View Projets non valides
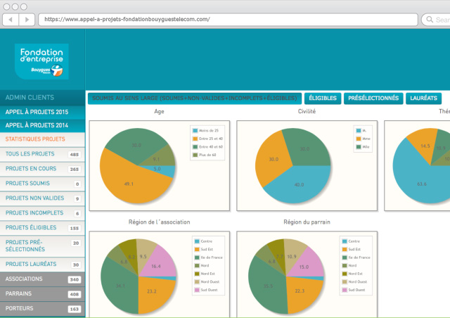 coord(42,198)
